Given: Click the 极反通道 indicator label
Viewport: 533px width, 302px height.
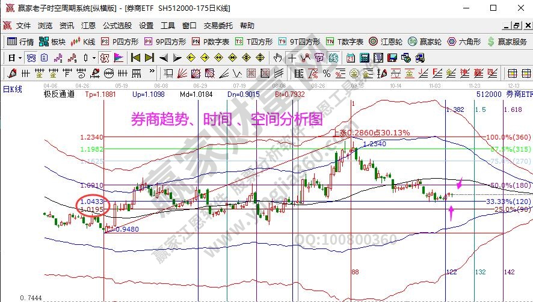Looking at the screenshot, I should coord(59,94).
